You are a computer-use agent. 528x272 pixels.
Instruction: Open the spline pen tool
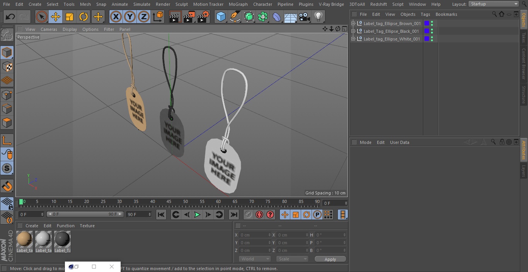tap(235, 17)
